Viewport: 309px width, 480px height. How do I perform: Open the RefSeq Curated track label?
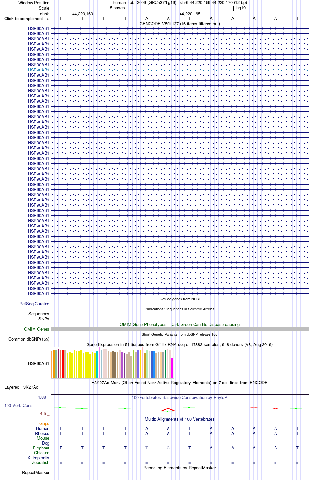[x=34, y=304]
